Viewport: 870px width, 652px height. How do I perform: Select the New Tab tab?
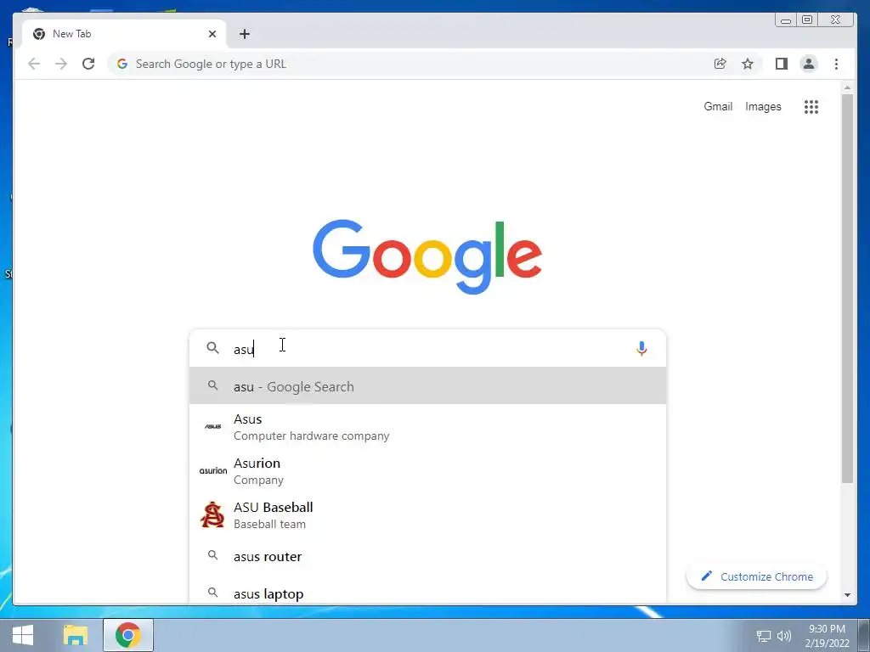coord(124,34)
